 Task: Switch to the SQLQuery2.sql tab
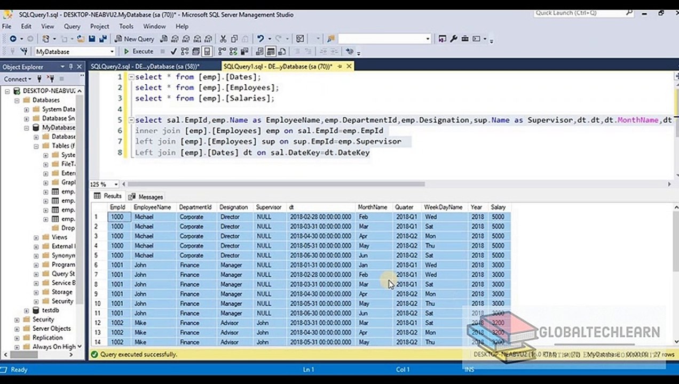145,67
